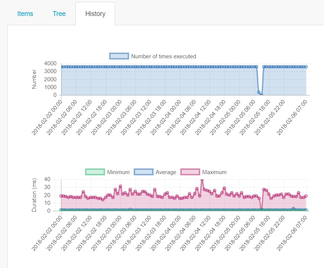Click '2018-02-02 00:00' label under executions chart
This screenshot has height=268, width=324.
(47, 118)
